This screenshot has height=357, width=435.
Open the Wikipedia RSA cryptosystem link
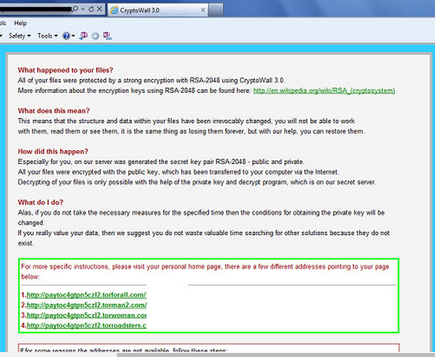[x=324, y=90]
